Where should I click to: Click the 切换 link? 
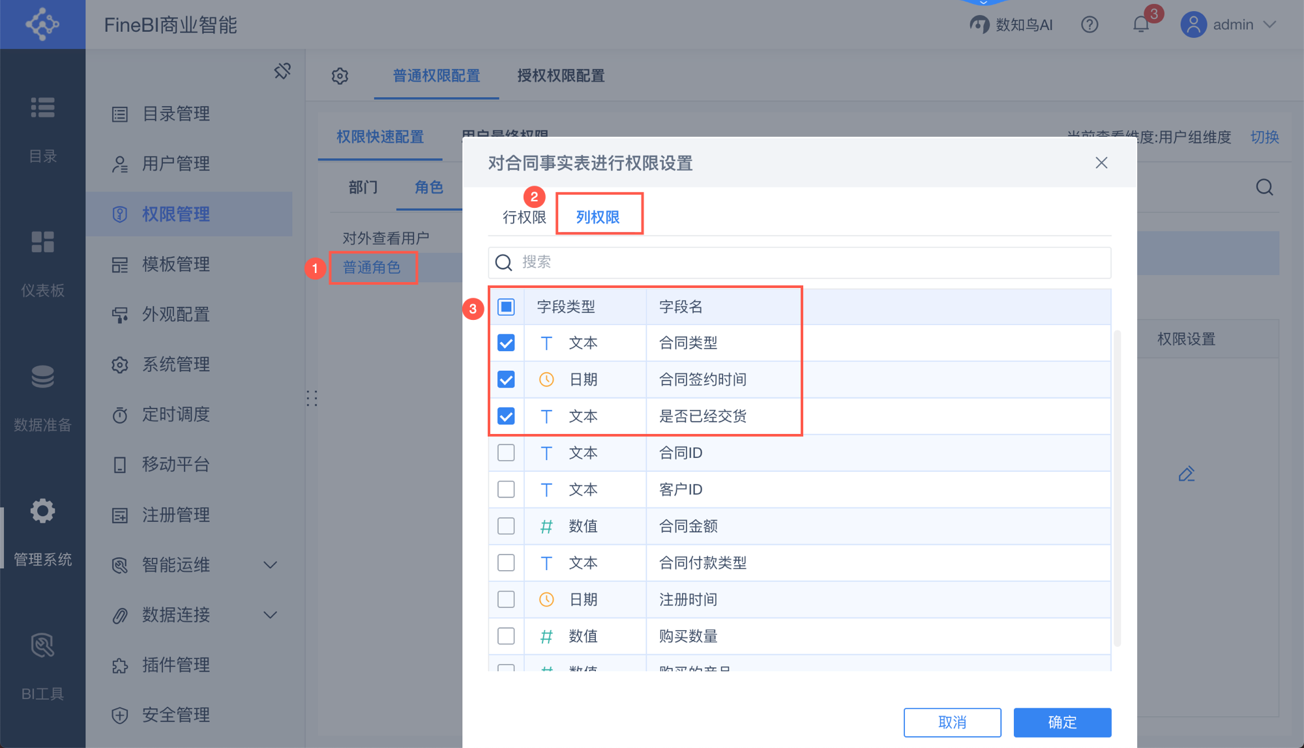click(1264, 137)
